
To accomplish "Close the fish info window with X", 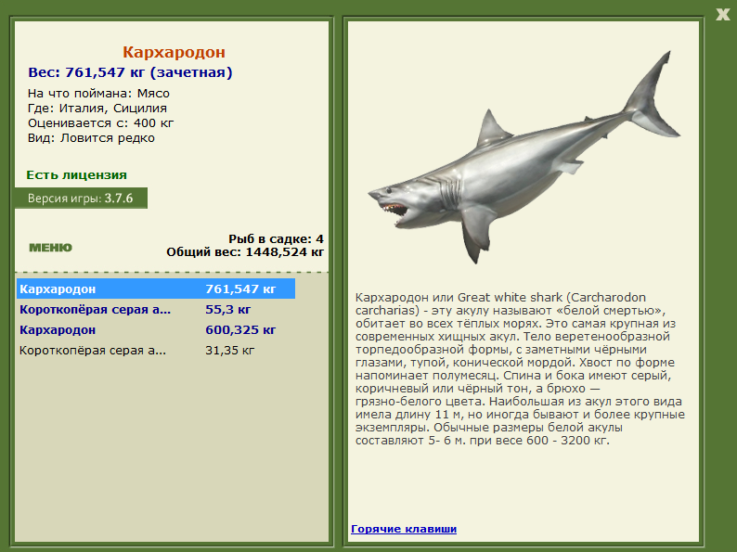I will (722, 15).
